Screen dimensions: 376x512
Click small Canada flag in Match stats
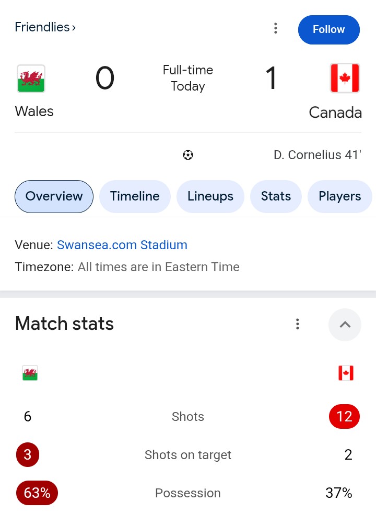coord(346,373)
